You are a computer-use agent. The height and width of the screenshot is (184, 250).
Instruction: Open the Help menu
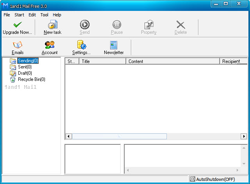pos(57,15)
